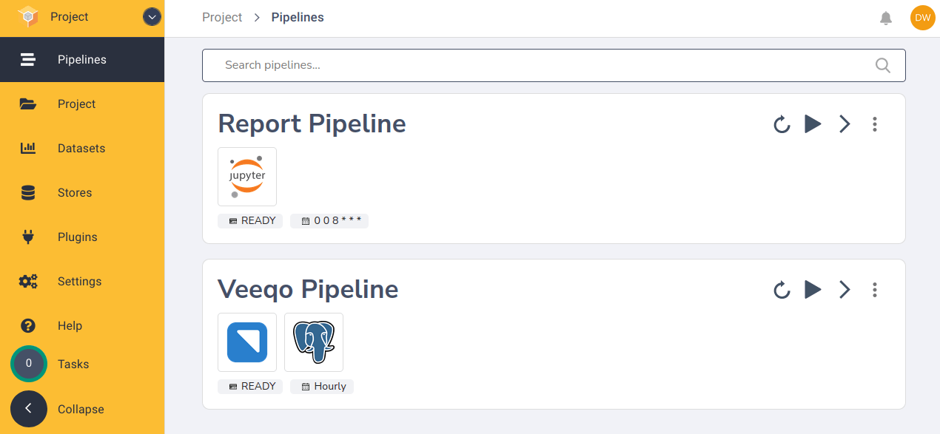940x434 pixels.
Task: Go to Datasets in sidebar
Action: 82,148
